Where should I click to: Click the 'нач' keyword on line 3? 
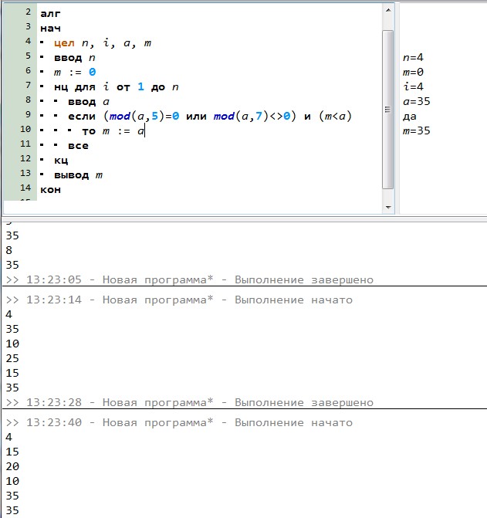(x=49, y=29)
